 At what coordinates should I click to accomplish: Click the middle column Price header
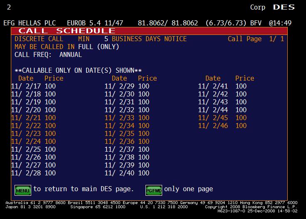(x=147, y=78)
